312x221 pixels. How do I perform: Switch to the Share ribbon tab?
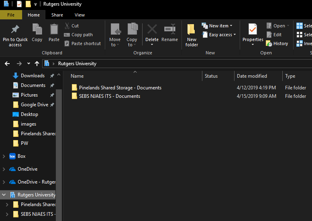(57, 15)
